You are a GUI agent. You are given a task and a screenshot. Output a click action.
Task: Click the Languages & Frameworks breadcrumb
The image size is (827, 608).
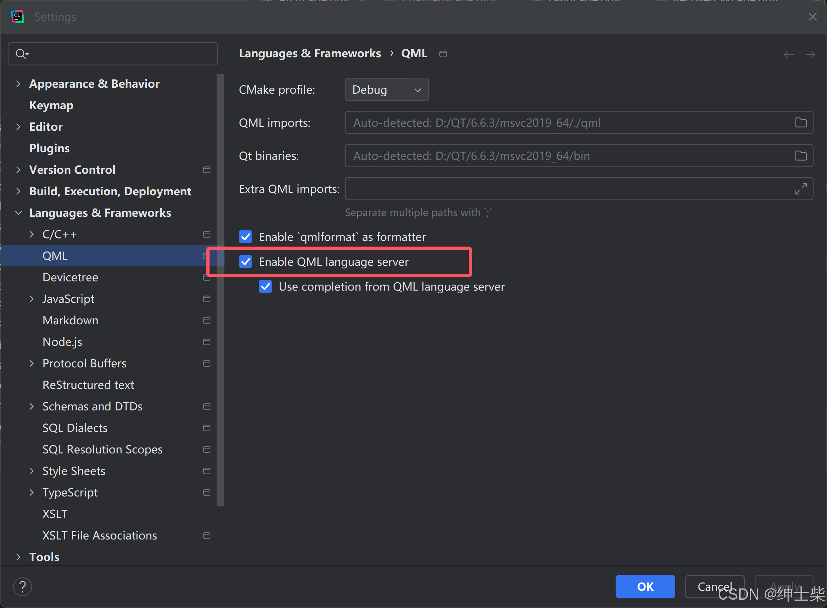(310, 53)
